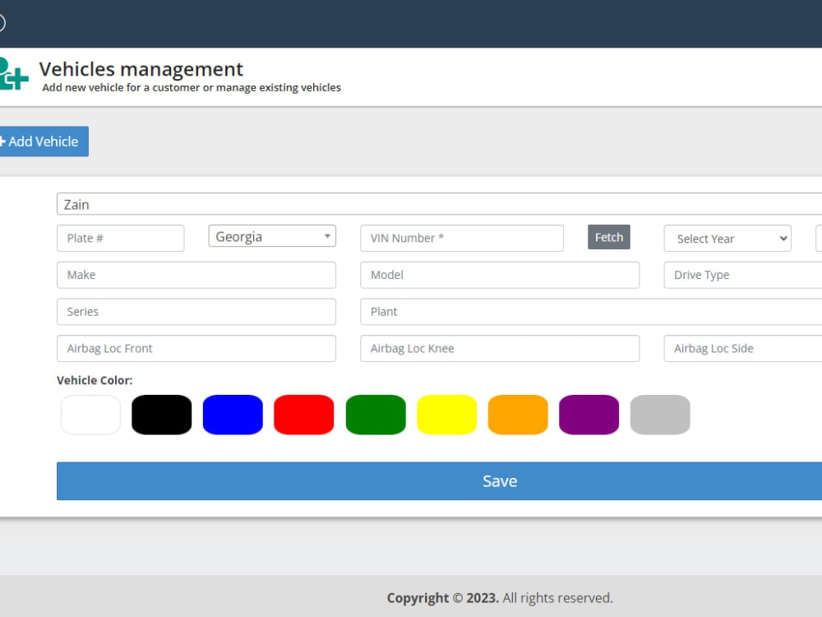This screenshot has width=822, height=617.
Task: Click the Make input field
Action: 196,275
